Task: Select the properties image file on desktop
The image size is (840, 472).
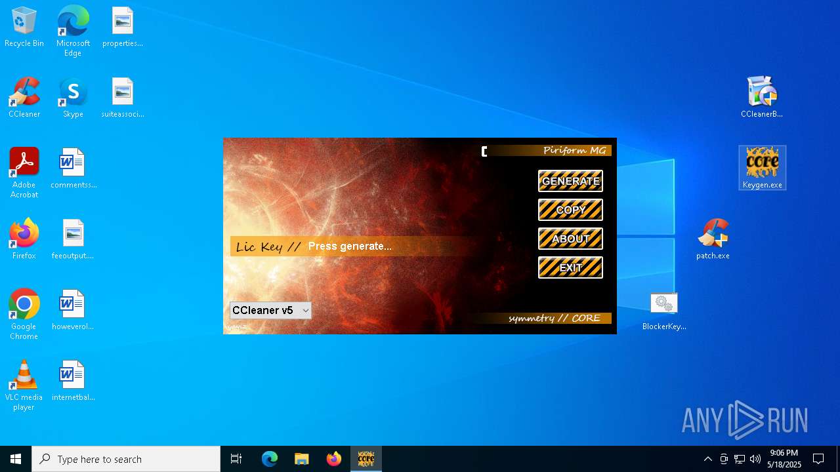Action: (x=123, y=28)
